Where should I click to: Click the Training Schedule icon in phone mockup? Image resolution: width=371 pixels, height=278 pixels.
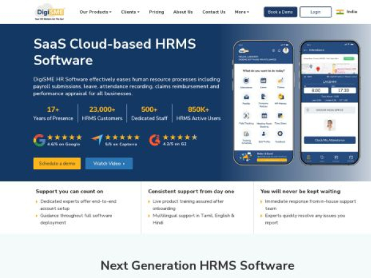(x=246, y=134)
